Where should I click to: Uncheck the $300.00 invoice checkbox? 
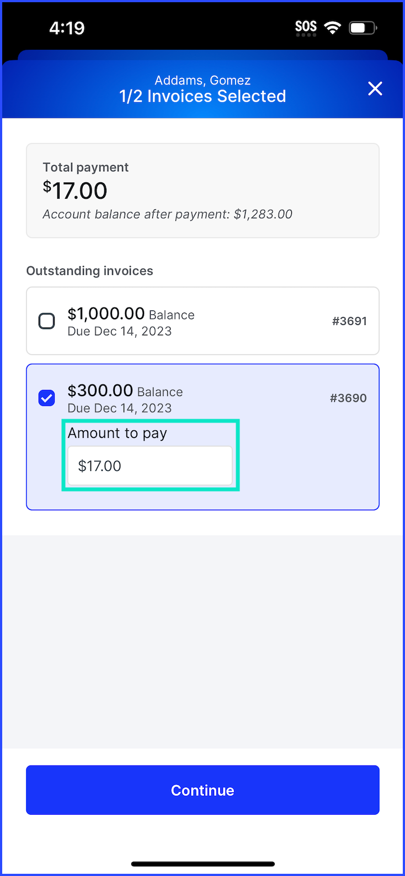[46, 398]
